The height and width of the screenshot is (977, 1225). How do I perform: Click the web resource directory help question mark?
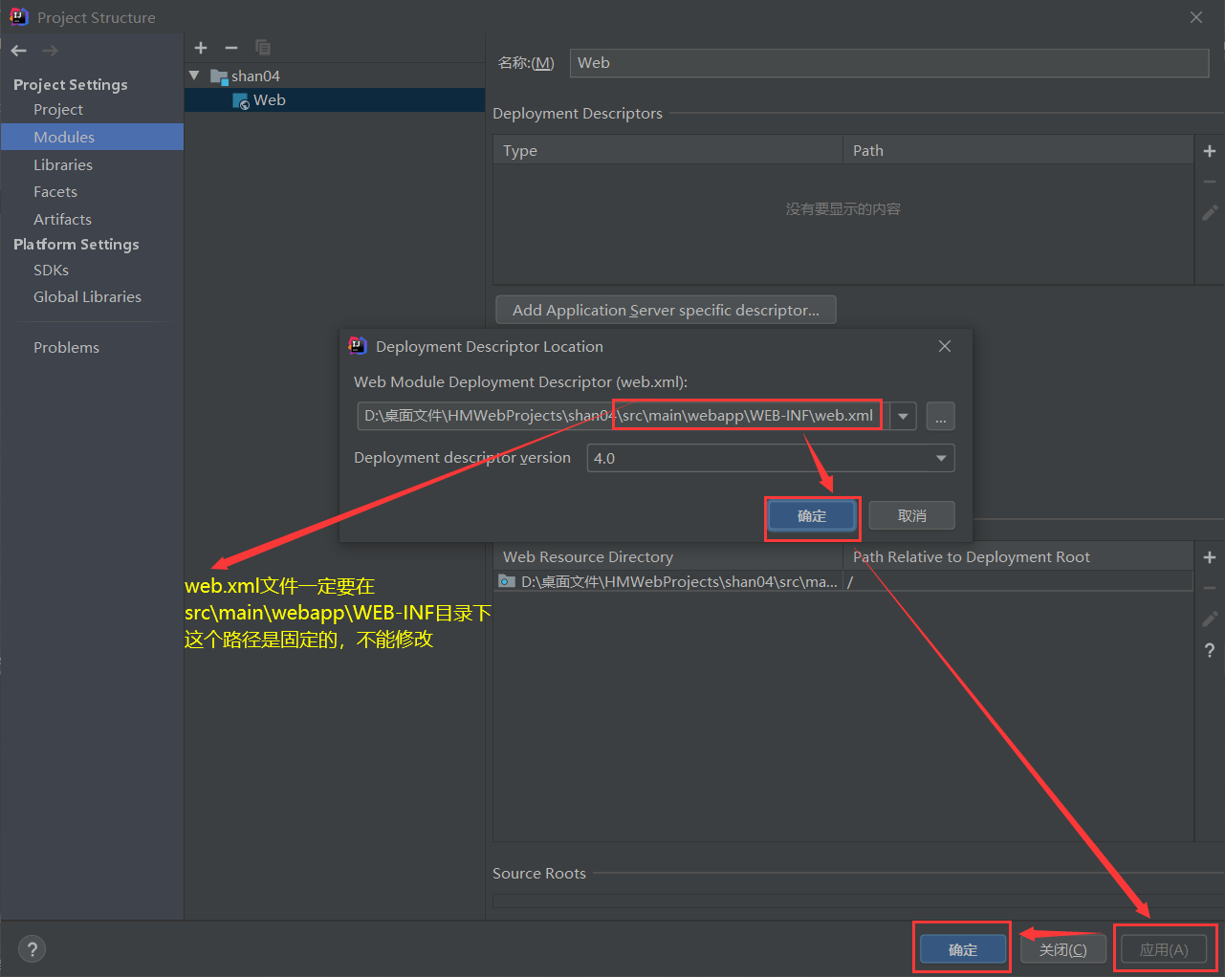(1210, 650)
